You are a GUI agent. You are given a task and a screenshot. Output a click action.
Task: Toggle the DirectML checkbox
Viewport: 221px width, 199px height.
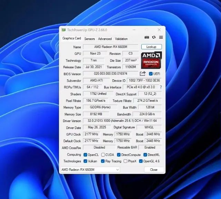coord(145,155)
